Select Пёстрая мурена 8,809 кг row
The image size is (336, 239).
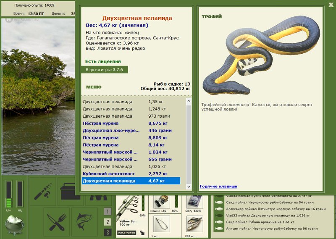[131, 138]
